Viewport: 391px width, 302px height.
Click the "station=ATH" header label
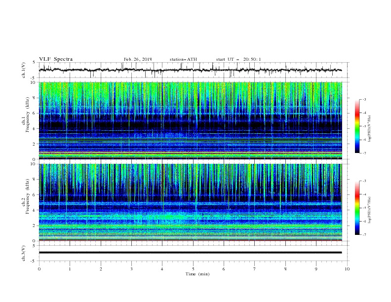point(183,59)
